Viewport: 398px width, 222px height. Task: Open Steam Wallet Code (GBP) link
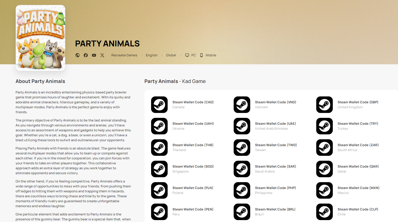tap(358, 102)
